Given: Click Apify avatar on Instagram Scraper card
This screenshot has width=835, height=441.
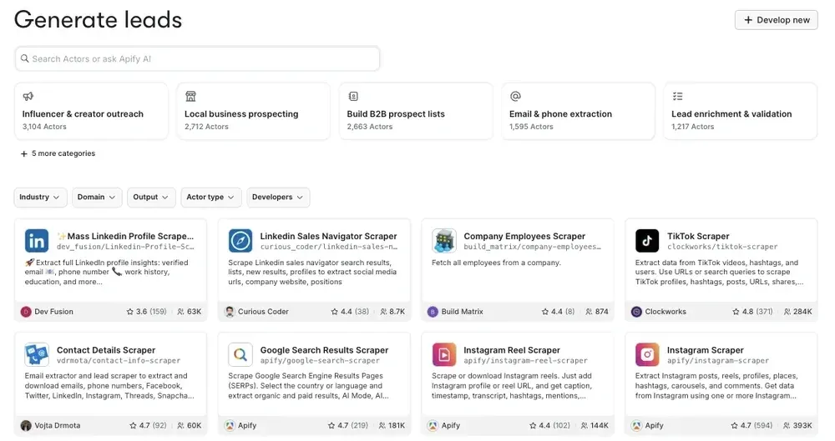Looking at the screenshot, I should pyautogui.click(x=636, y=425).
